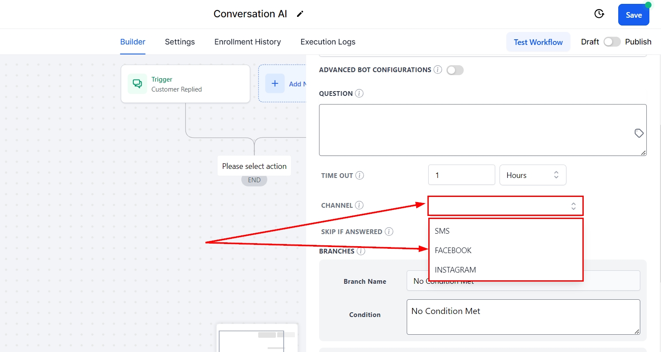Click the plus icon to add trigger
The height and width of the screenshot is (352, 661).
275,83
